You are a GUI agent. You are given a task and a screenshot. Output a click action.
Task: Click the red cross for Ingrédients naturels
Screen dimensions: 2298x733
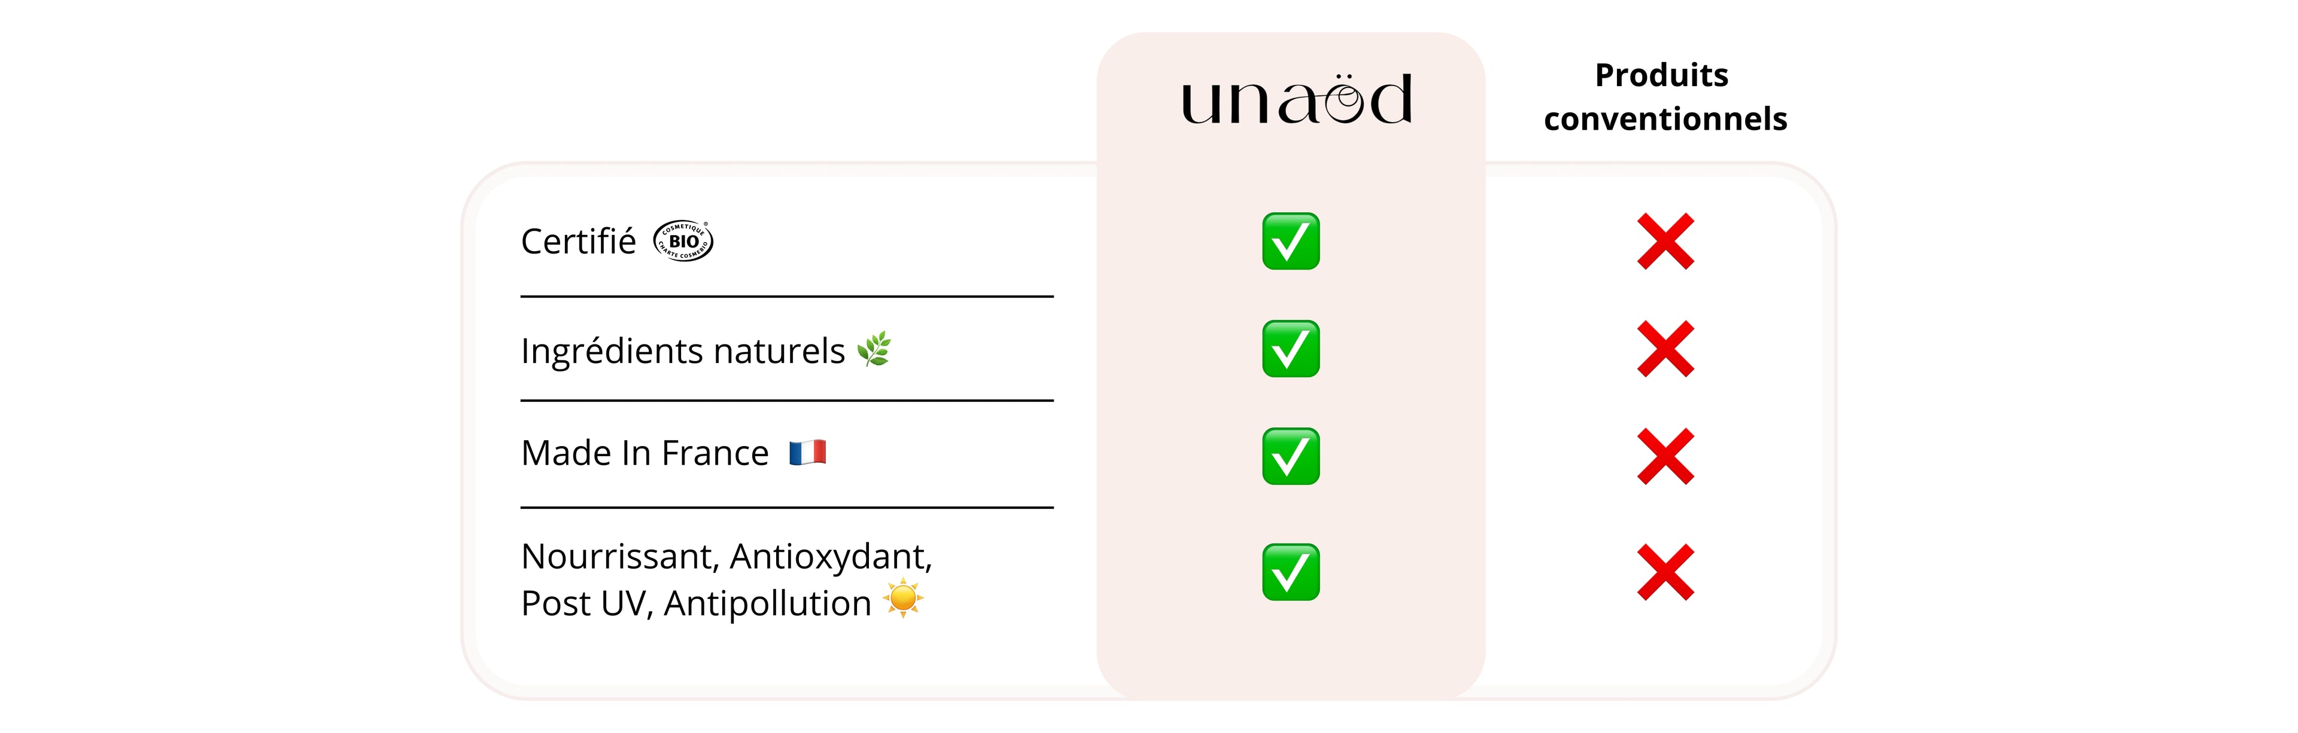[1665, 349]
